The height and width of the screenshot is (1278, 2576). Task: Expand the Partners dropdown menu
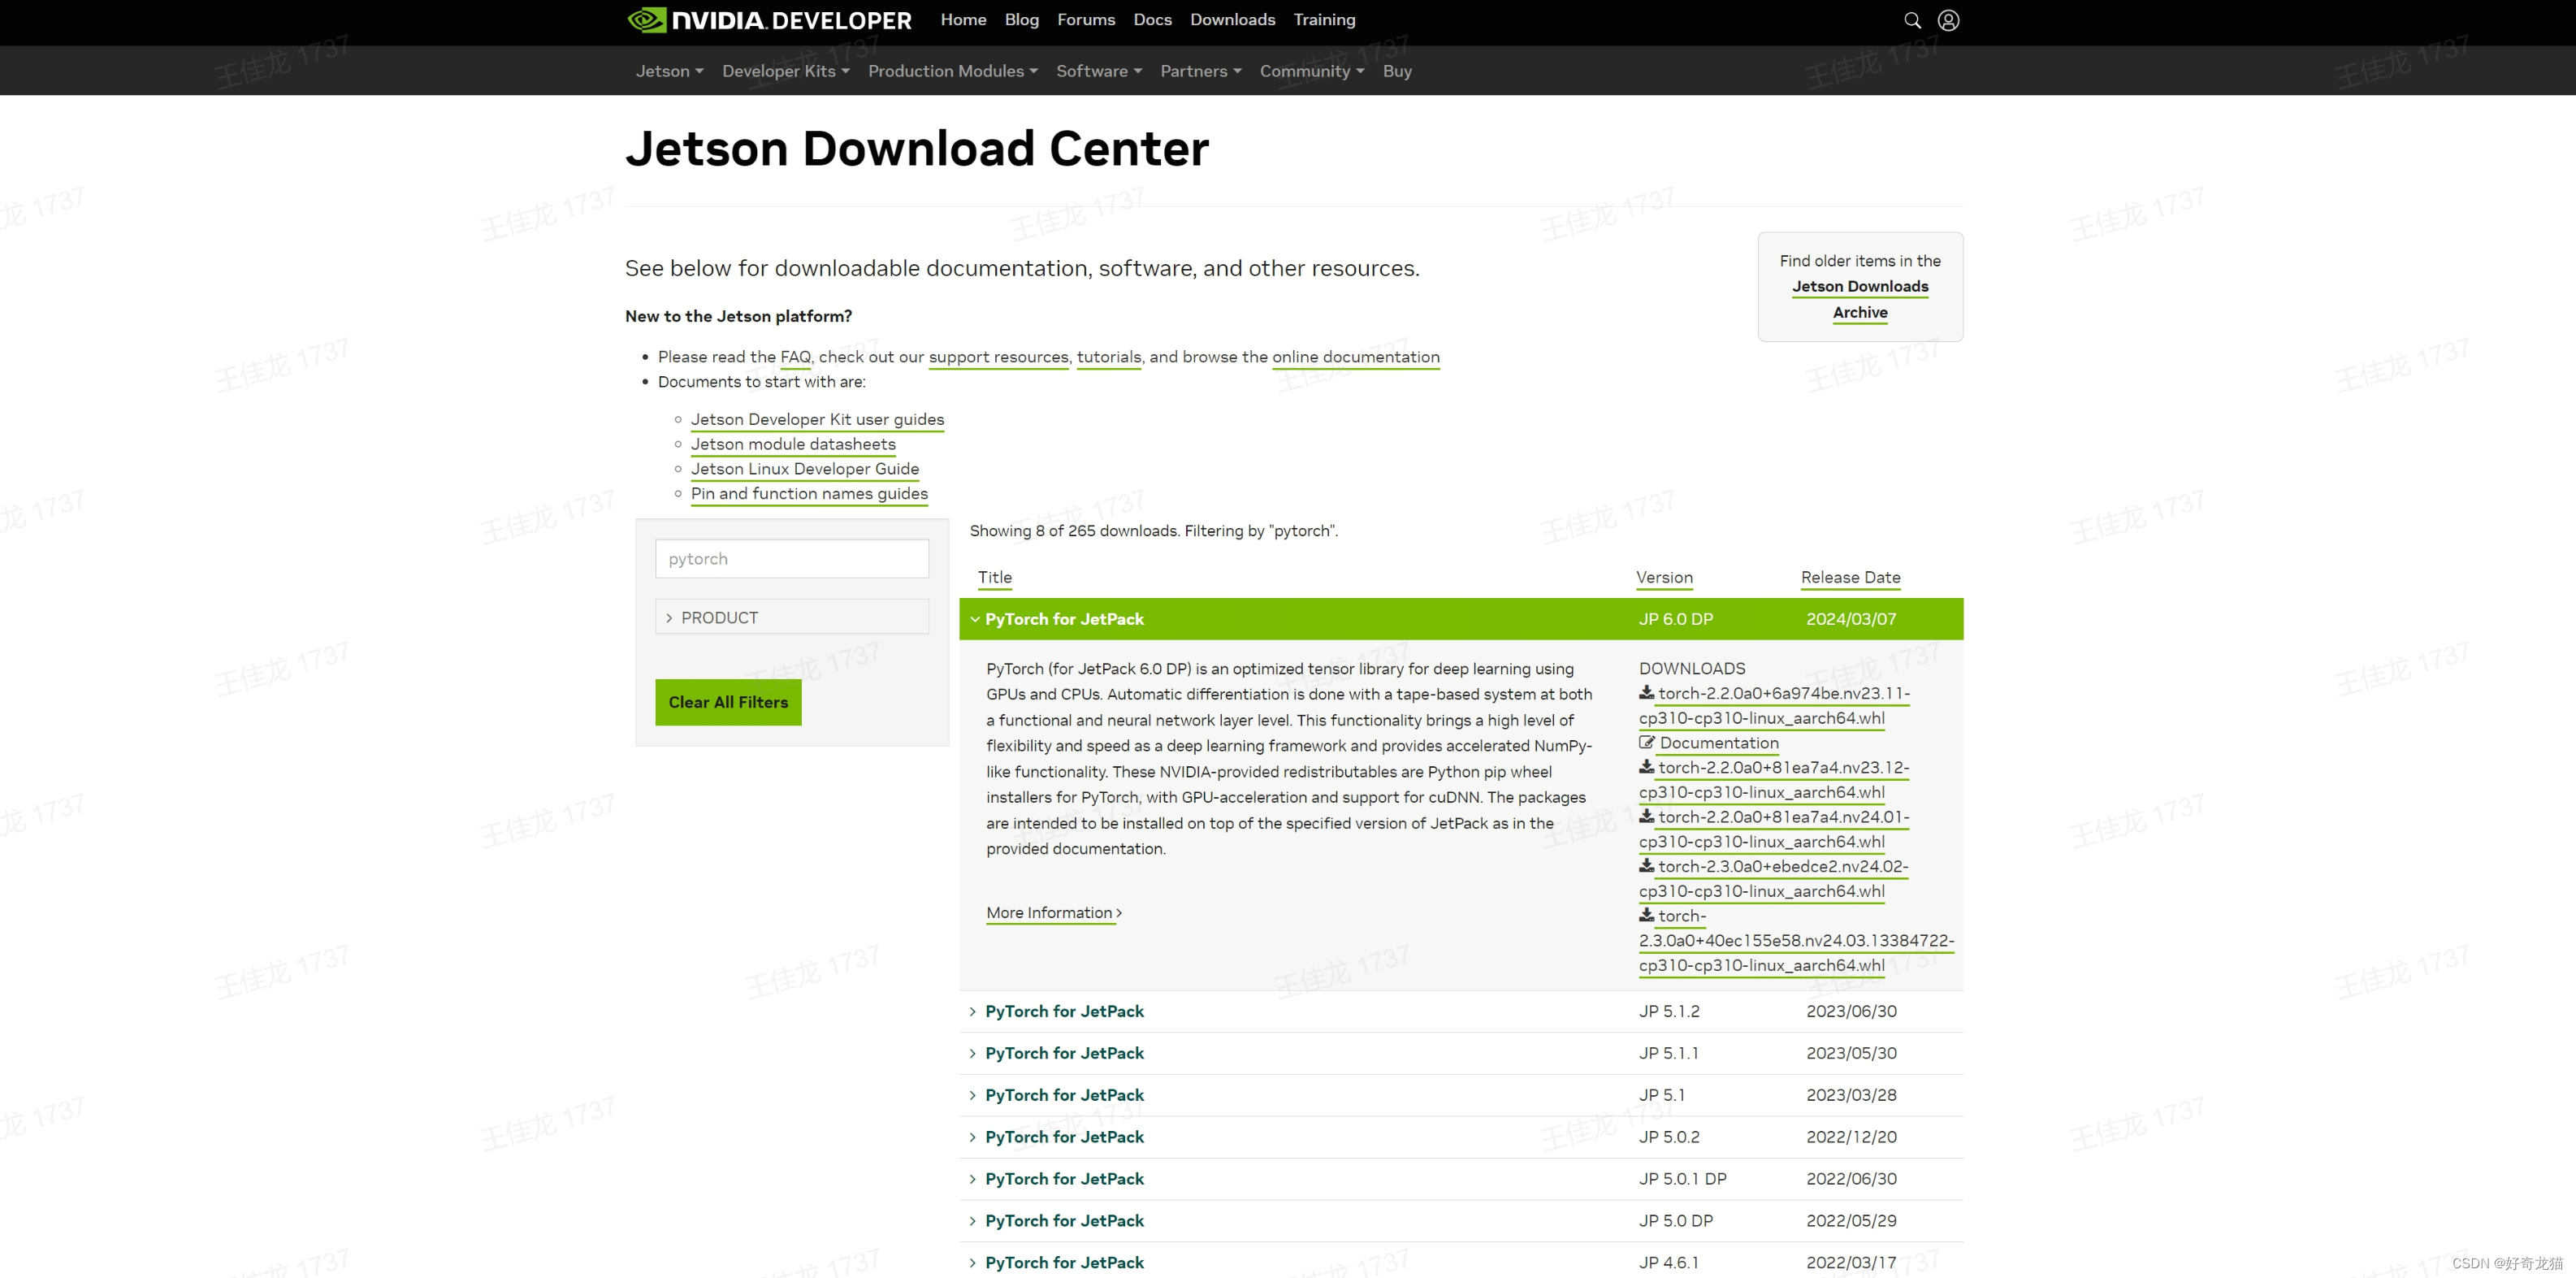coord(1200,71)
